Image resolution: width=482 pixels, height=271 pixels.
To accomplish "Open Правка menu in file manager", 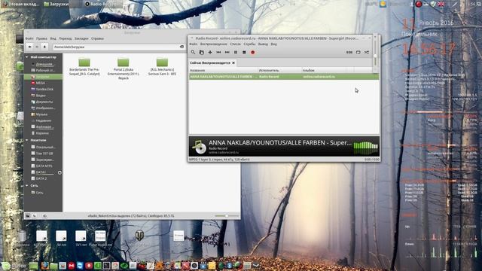I will coord(41,38).
